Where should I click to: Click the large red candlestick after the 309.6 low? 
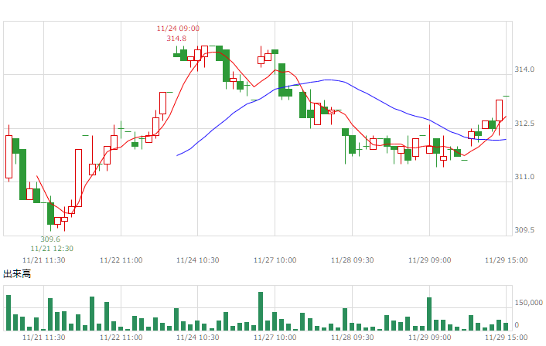tap(78, 178)
